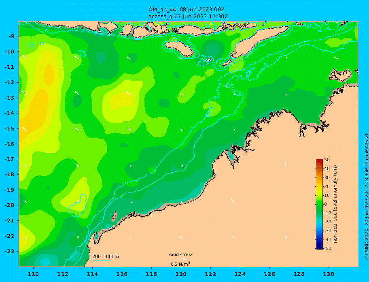Screen dimensions: 369x282
Task: Click the title text 'OM_an_v4 08-Jun-2023 00Z'
Action: point(186,10)
